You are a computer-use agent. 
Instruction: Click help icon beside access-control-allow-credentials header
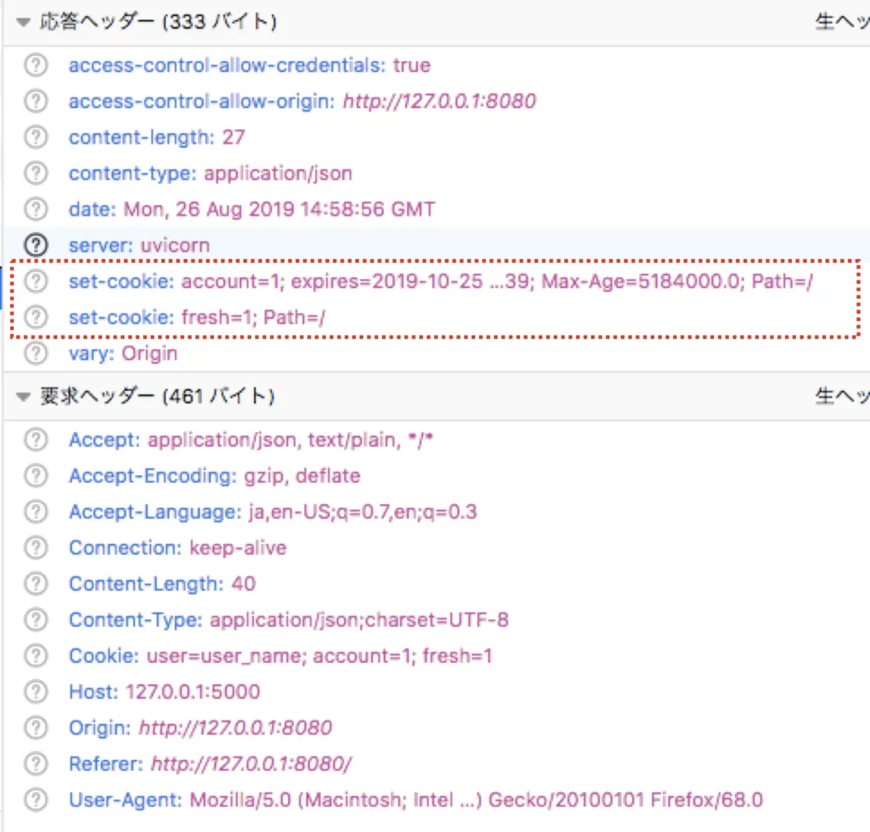point(36,65)
